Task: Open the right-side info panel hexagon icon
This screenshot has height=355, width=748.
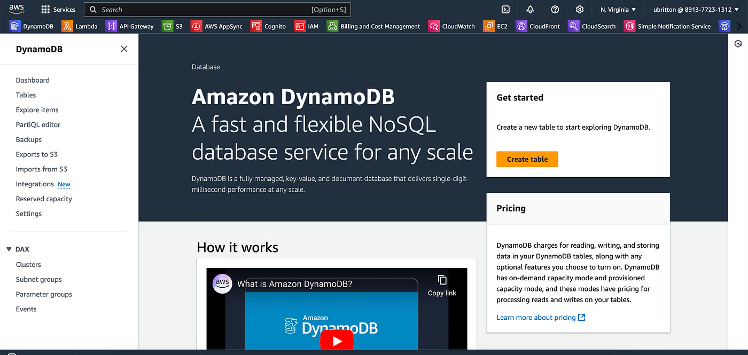Action: click(x=738, y=44)
